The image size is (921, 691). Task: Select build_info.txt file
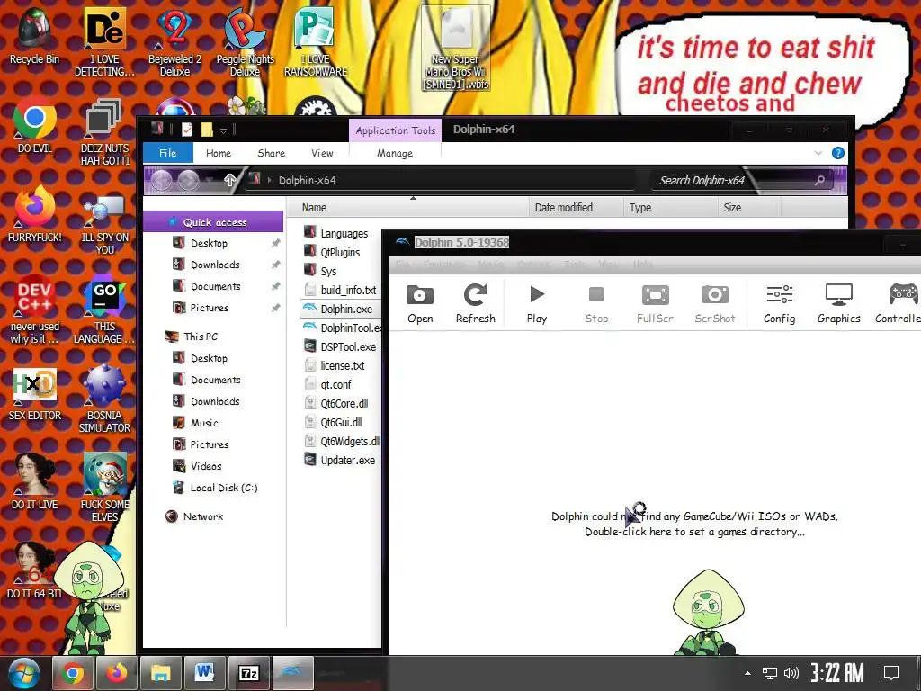[340, 290]
